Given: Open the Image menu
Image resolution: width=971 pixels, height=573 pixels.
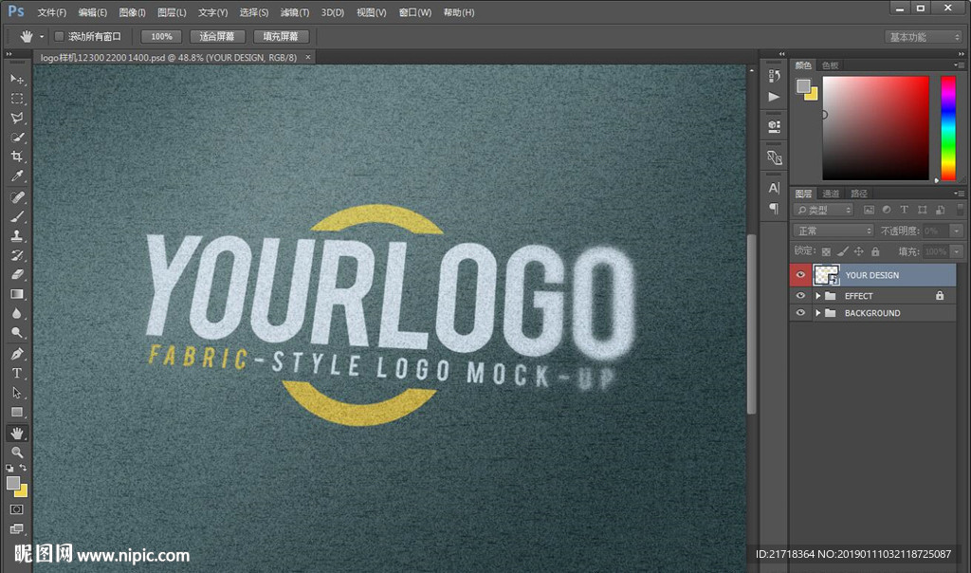Looking at the screenshot, I should click(x=132, y=12).
